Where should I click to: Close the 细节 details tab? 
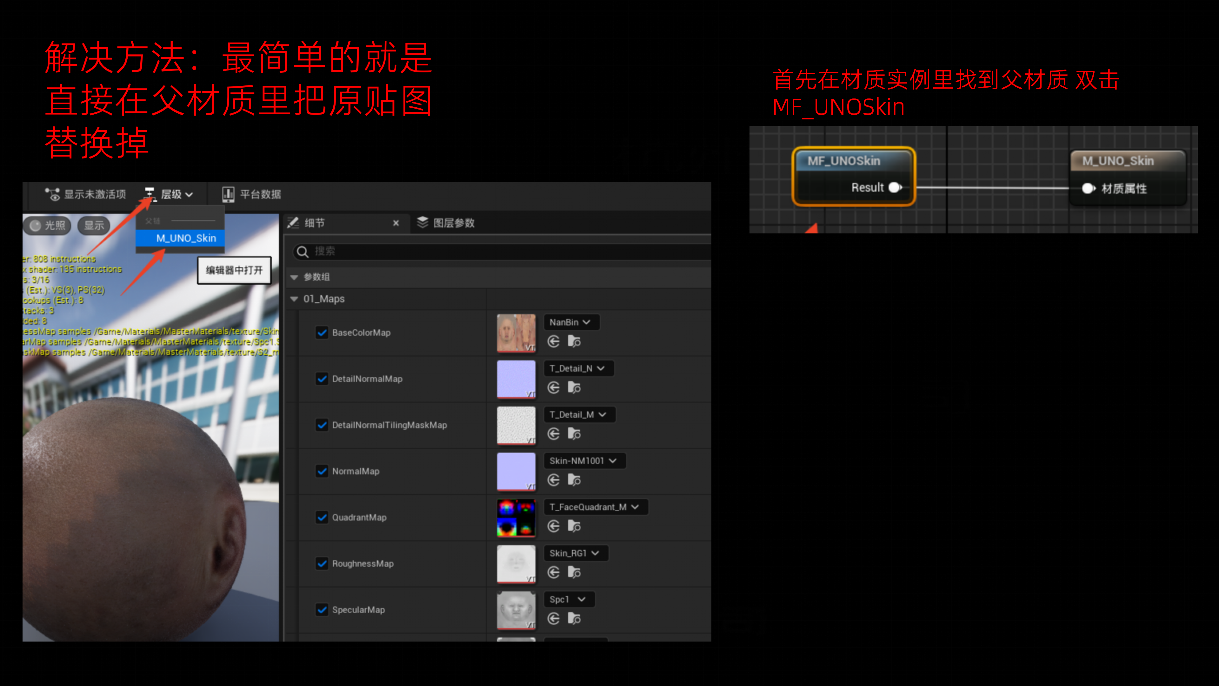(396, 223)
